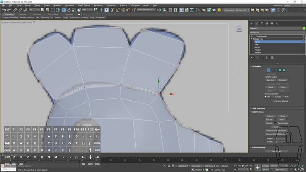Activate the Unlink Selection tool
This screenshot has width=306, height=172.
20,10
